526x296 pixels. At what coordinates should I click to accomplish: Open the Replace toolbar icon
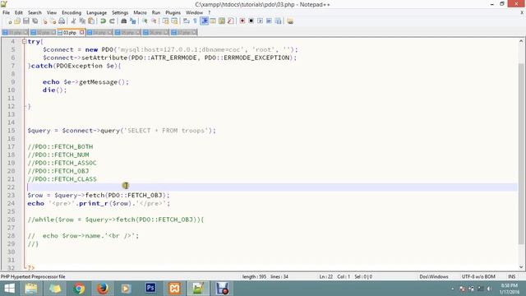[x=133, y=21]
